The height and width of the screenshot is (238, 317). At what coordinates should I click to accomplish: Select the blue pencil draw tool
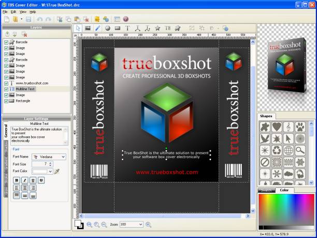98,29
